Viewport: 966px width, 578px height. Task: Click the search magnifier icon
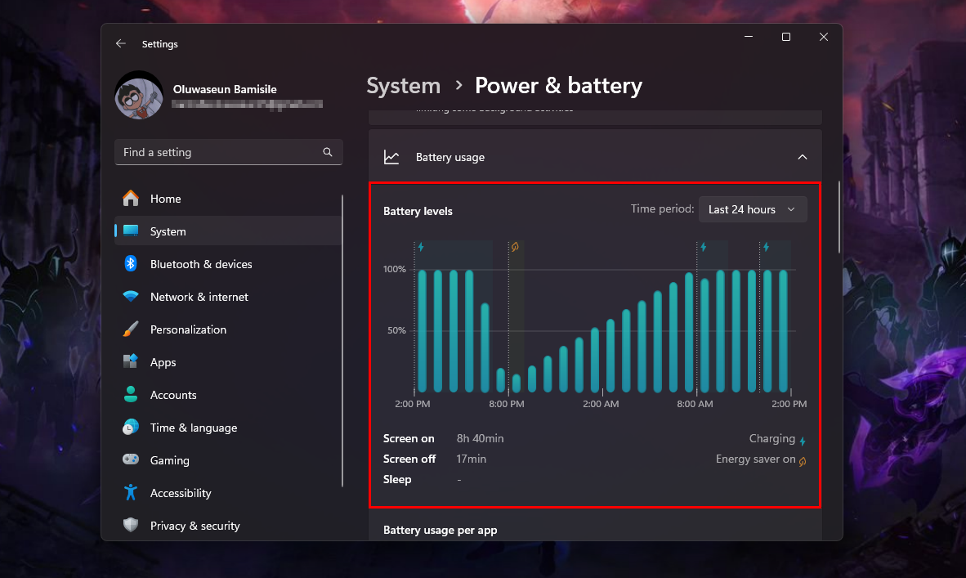328,152
